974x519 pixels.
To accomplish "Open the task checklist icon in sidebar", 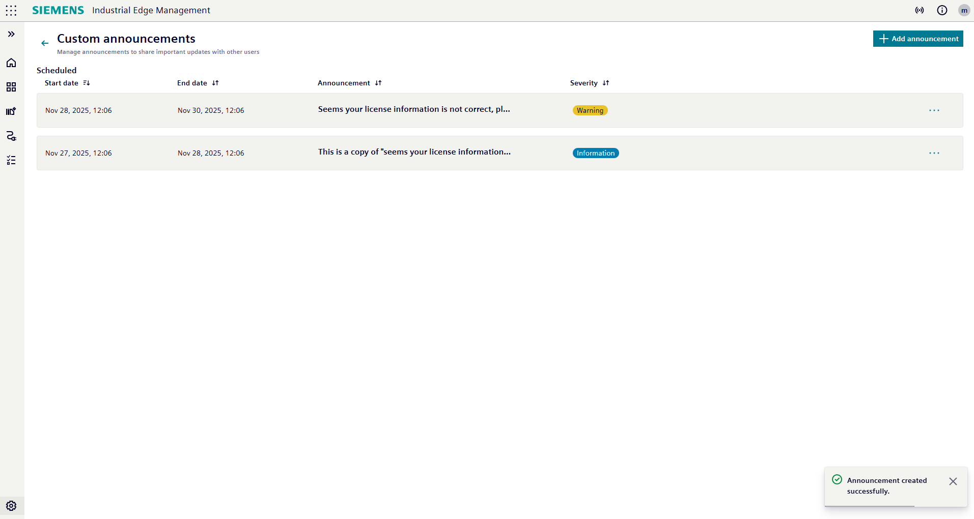I will coord(11,161).
